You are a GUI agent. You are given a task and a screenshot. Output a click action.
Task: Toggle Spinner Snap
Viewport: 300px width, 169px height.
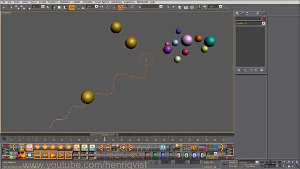[x=132, y=8]
